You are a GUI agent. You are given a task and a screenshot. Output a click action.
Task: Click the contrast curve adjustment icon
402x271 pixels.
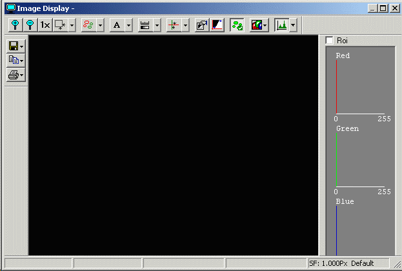pos(216,25)
